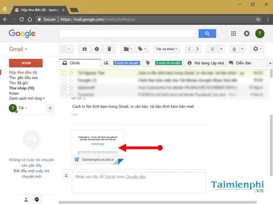Tick the select-all checkbox in toolbar
The height and width of the screenshot is (204, 273).
(x=64, y=49)
